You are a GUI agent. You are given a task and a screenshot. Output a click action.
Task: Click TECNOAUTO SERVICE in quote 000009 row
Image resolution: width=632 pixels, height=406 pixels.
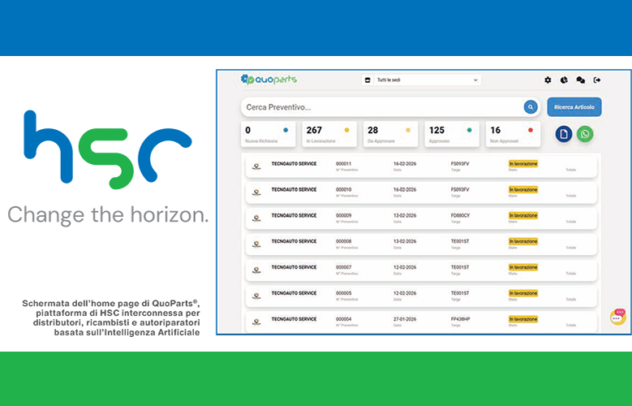[x=294, y=215]
